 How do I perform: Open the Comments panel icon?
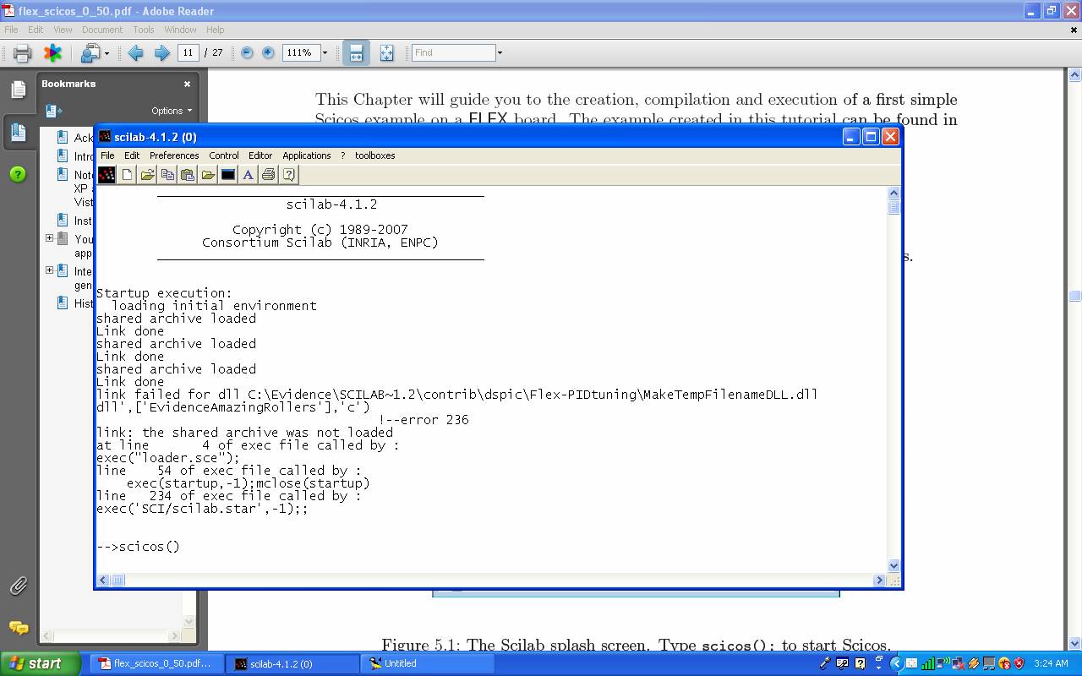coord(18,627)
